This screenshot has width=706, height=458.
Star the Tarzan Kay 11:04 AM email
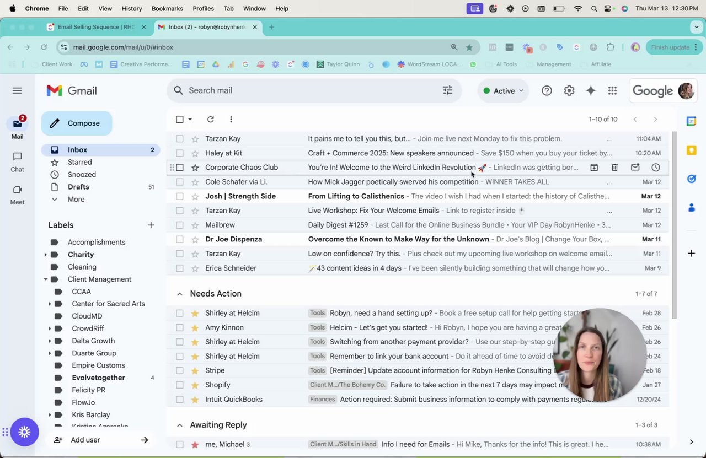(x=195, y=139)
